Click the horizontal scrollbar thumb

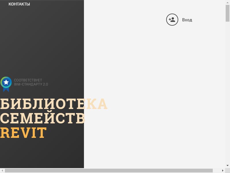point(109,170)
